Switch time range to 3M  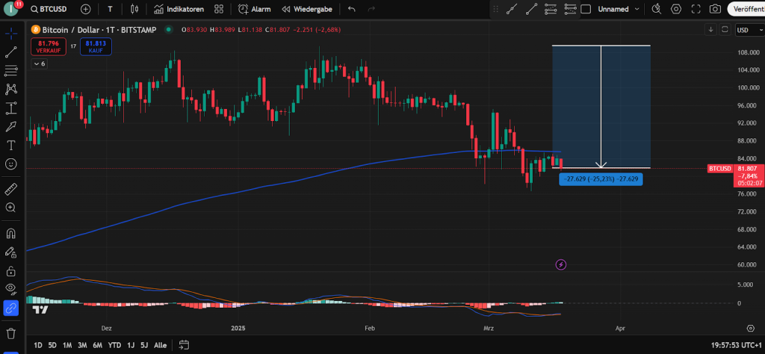pos(82,345)
